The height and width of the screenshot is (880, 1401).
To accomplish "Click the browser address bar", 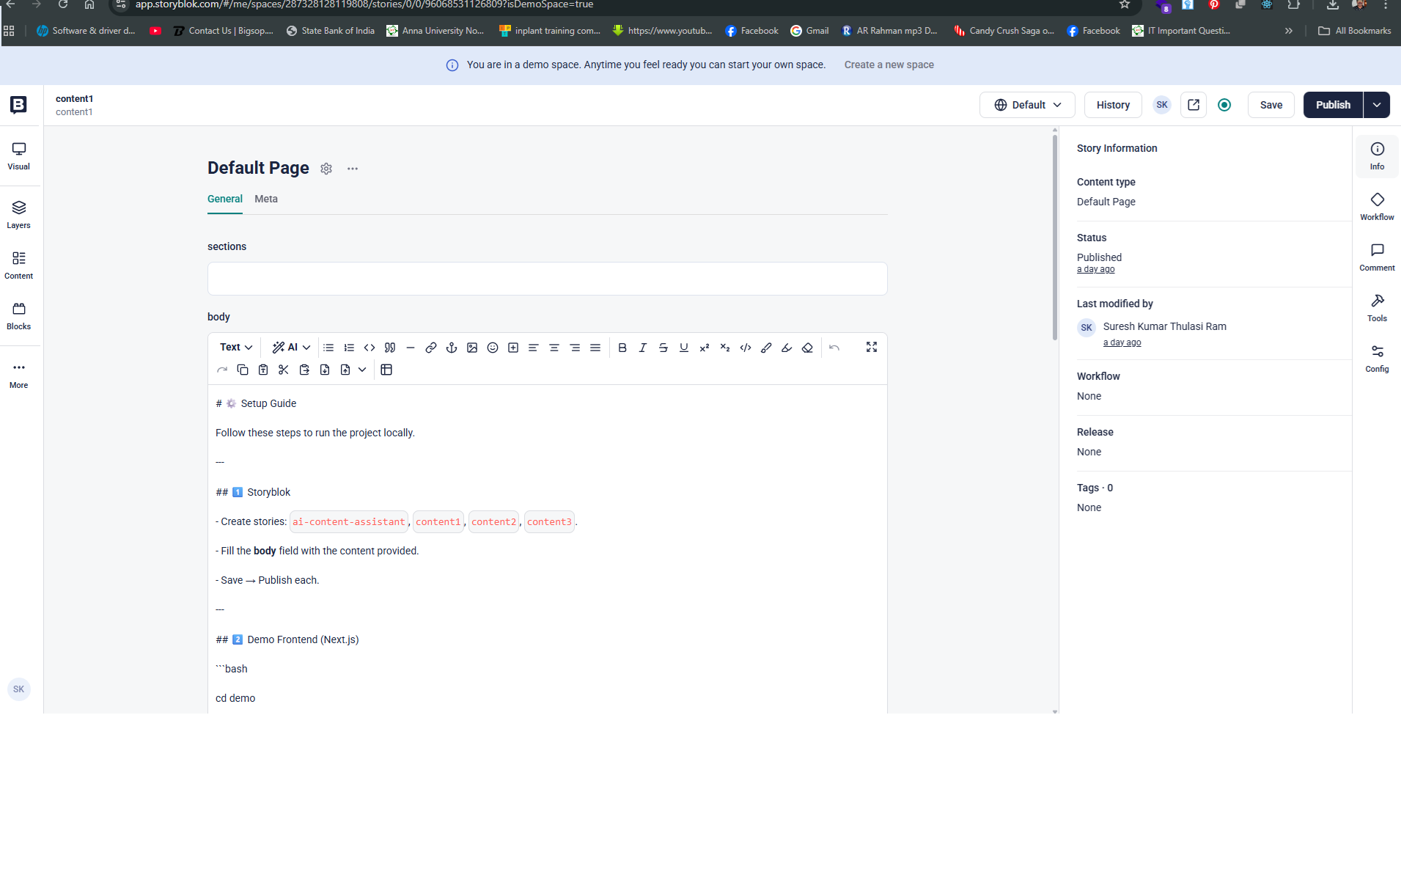I will 623,5.
